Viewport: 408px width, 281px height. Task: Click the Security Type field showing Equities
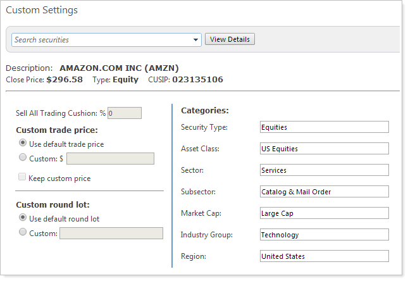point(324,127)
